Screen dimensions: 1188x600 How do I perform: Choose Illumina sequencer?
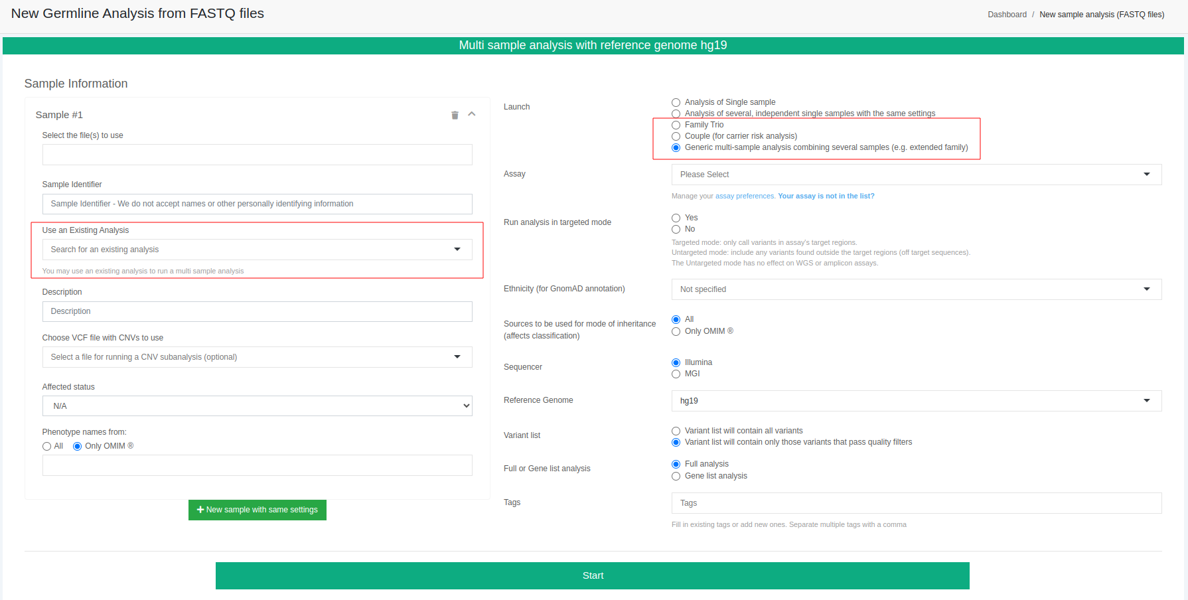[x=676, y=362]
